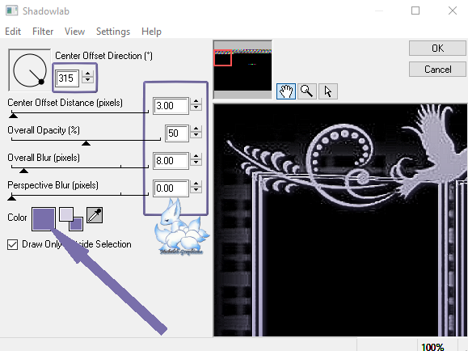This screenshot has width=468, height=351.
Task: Open the Filter menu
Action: [43, 32]
